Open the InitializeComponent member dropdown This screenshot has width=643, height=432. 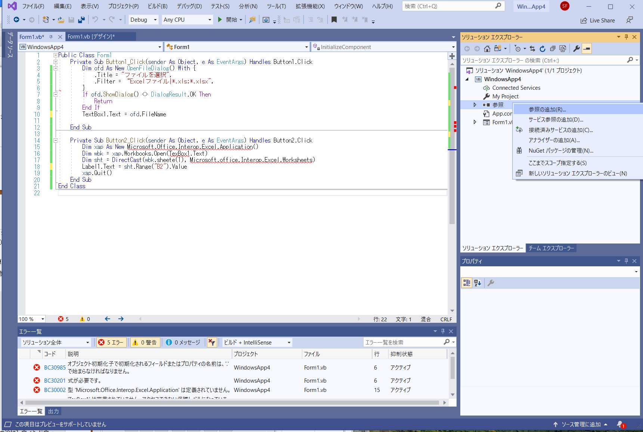(x=384, y=47)
